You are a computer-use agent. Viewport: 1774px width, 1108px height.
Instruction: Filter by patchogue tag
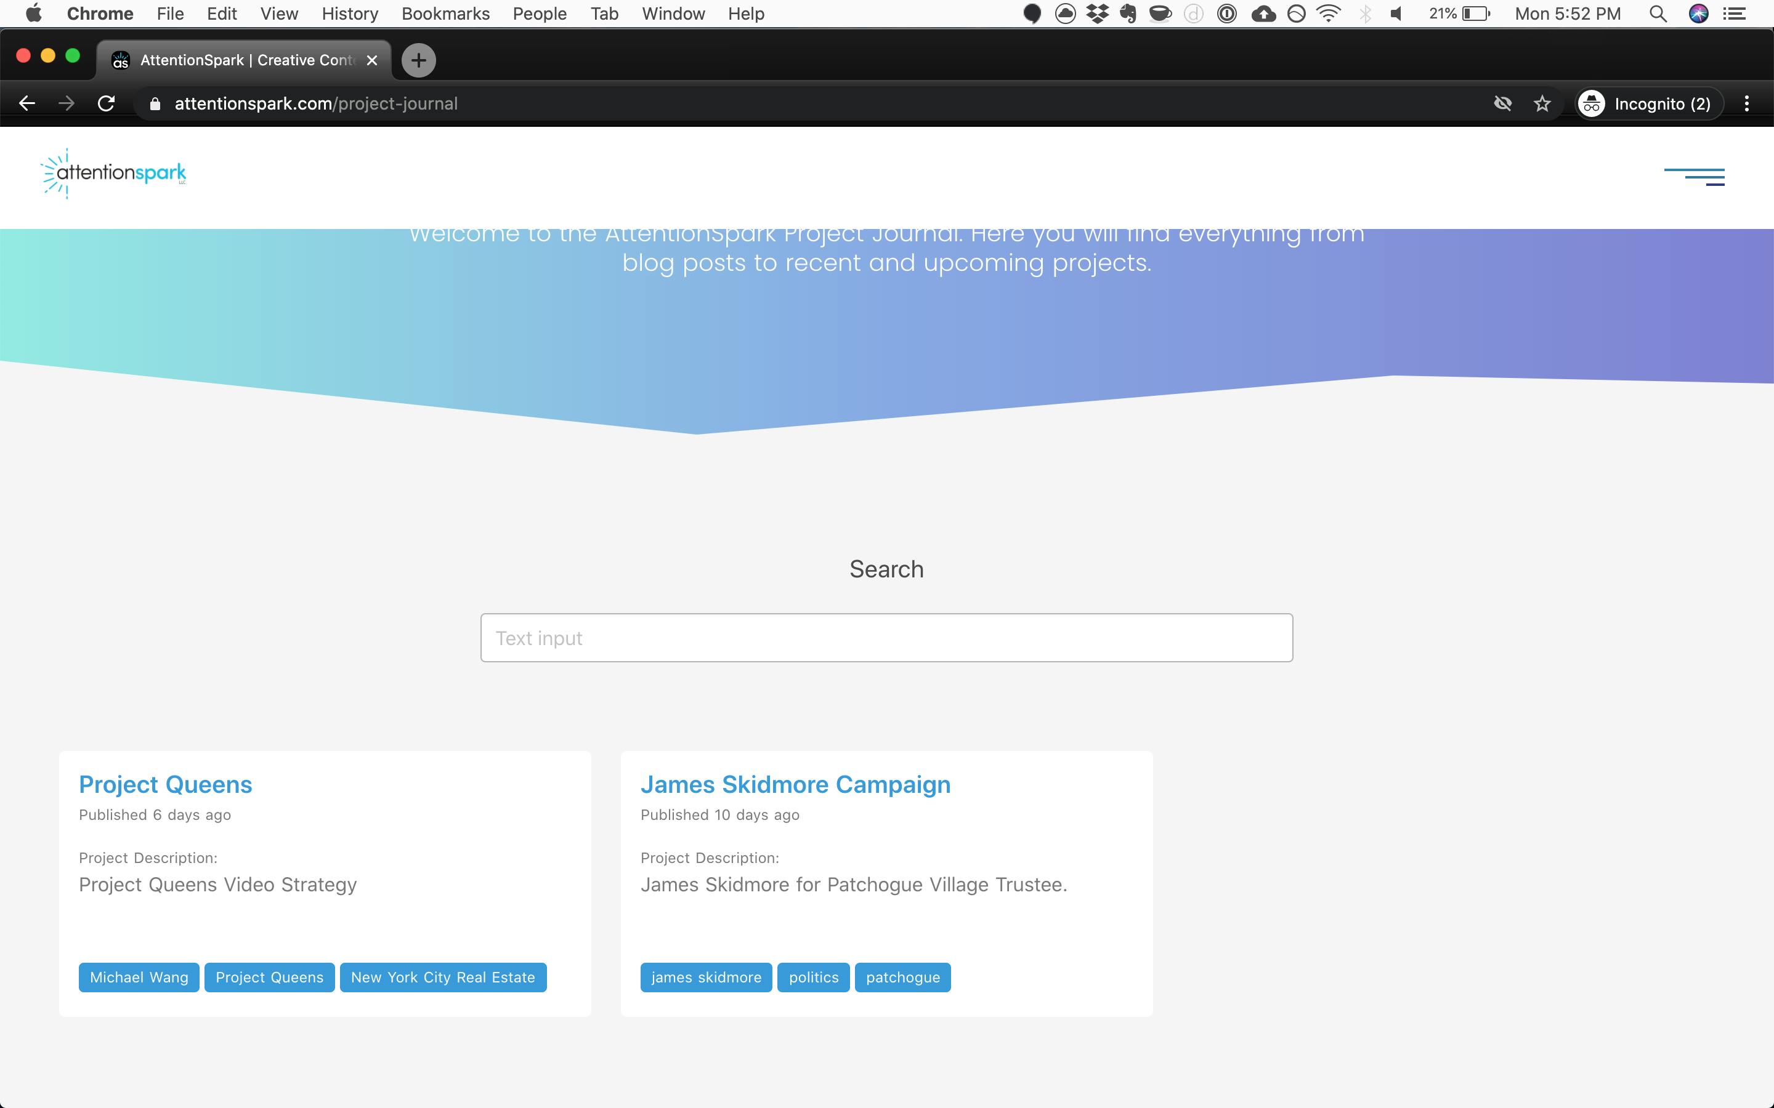pyautogui.click(x=903, y=977)
